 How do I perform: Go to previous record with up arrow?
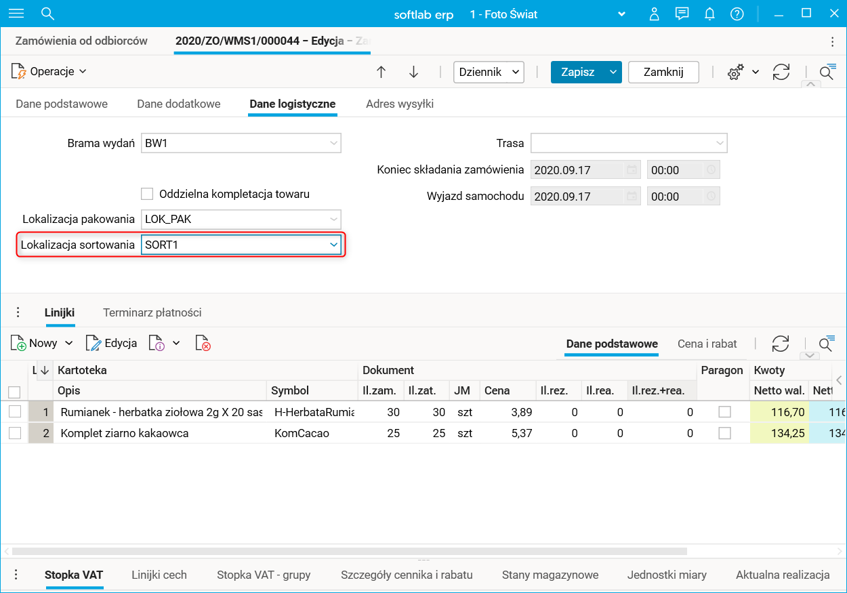pyautogui.click(x=381, y=72)
